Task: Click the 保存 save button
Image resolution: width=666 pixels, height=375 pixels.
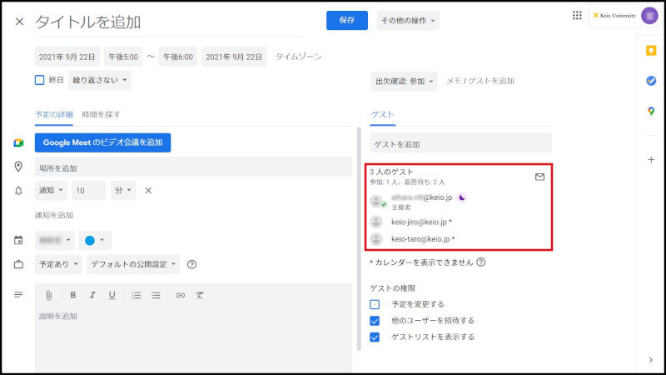Action: 346,21
